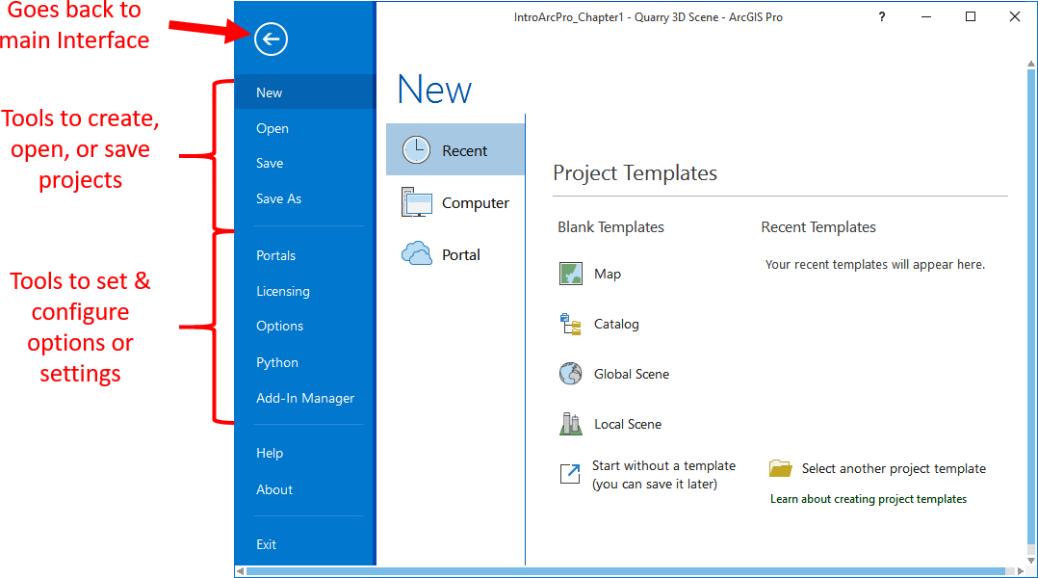Click the horizontal scrollbar at the bottom
Image resolution: width=1038 pixels, height=578 pixels.
(x=626, y=571)
